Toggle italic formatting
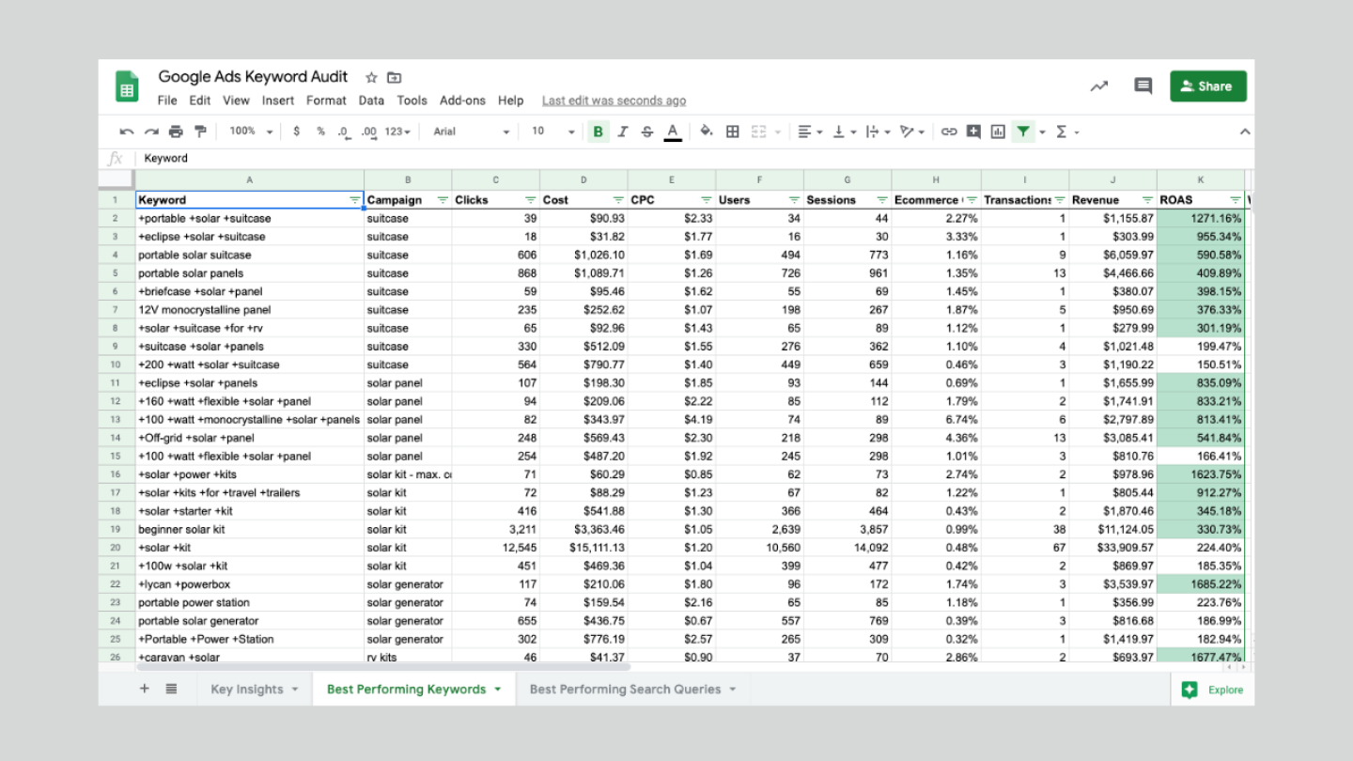The width and height of the screenshot is (1353, 761). pos(622,132)
